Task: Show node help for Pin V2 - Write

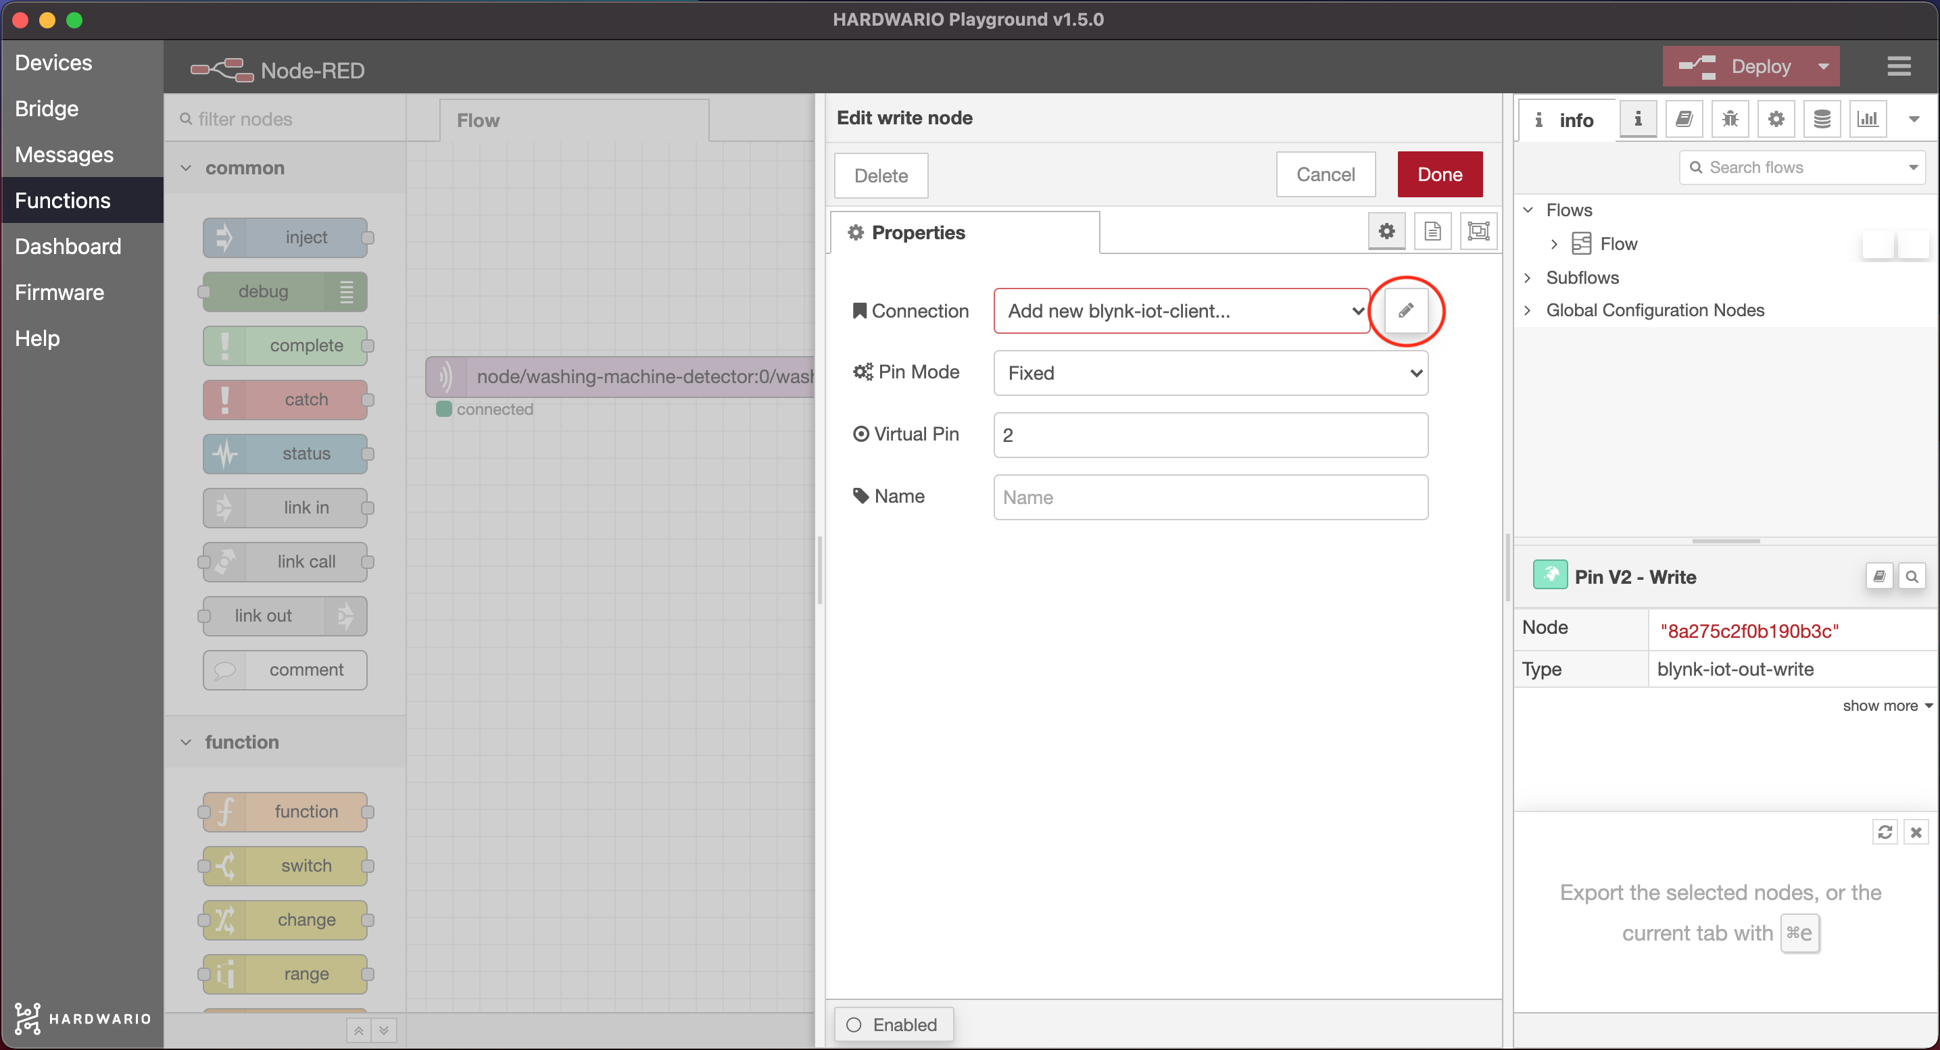Action: click(1879, 576)
